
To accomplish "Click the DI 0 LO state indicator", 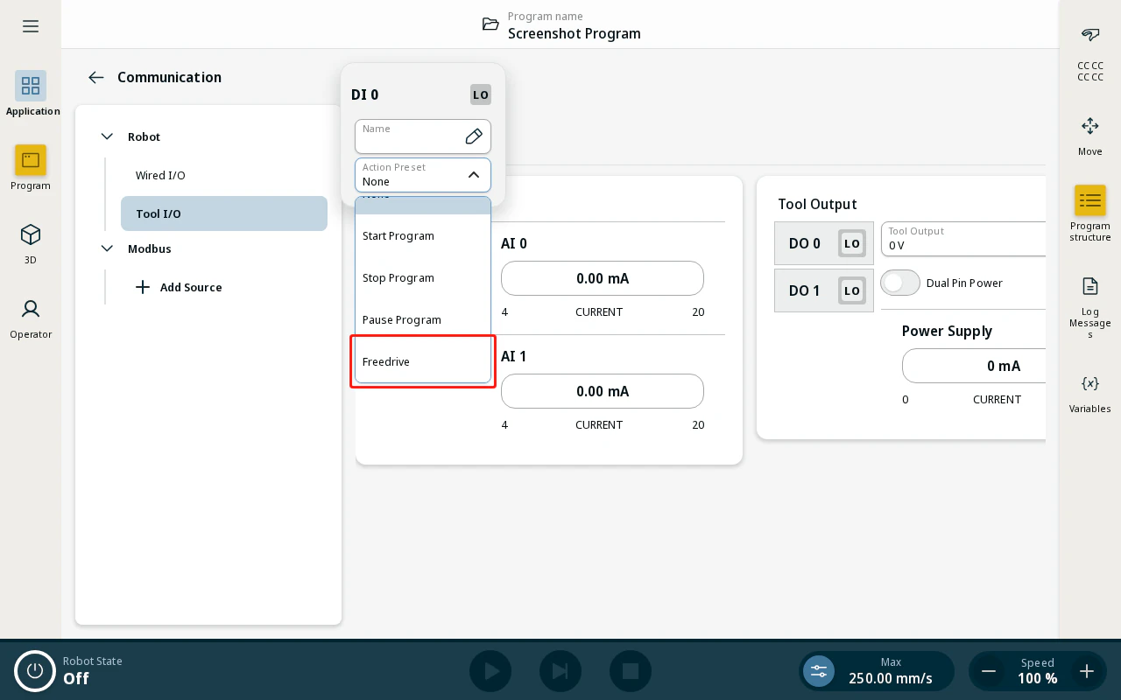I will [x=481, y=94].
